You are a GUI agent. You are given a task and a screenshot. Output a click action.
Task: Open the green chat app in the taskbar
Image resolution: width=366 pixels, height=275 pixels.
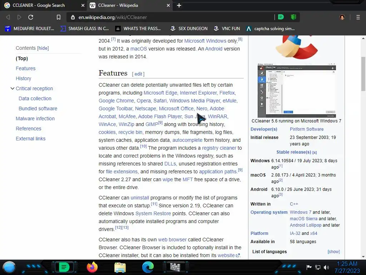pyautogui.click(x=64, y=267)
